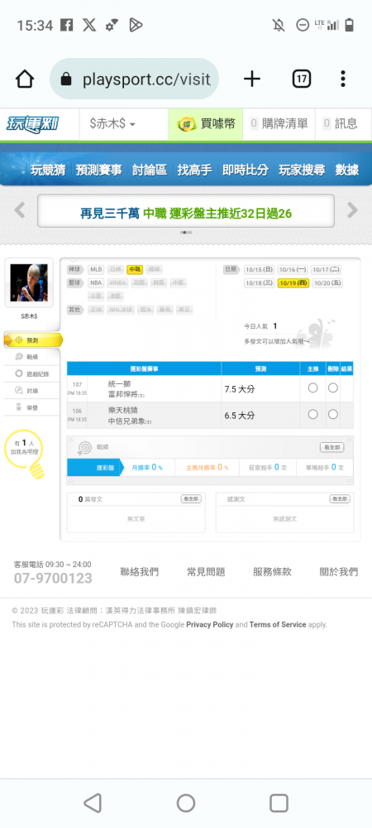Screen dimensions: 372x828
Task: Open the tab switcher showing 17
Action: [301, 79]
